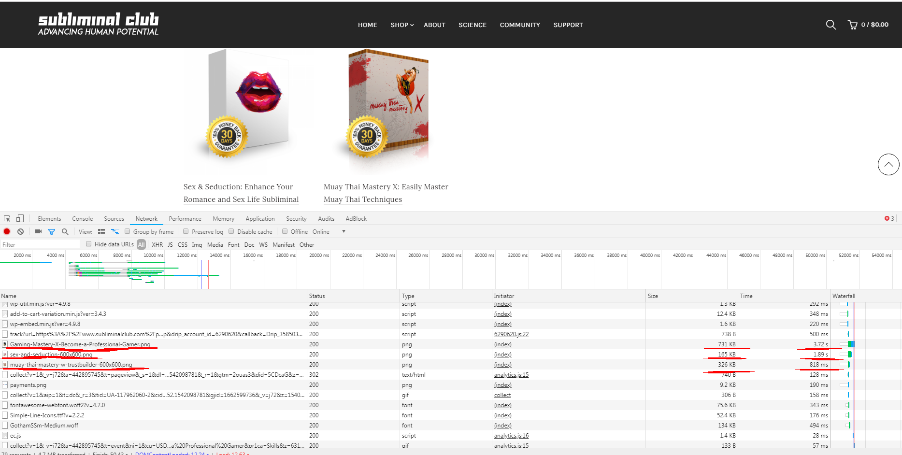This screenshot has width=902, height=455.
Task: Open the Console tab
Action: 83,219
